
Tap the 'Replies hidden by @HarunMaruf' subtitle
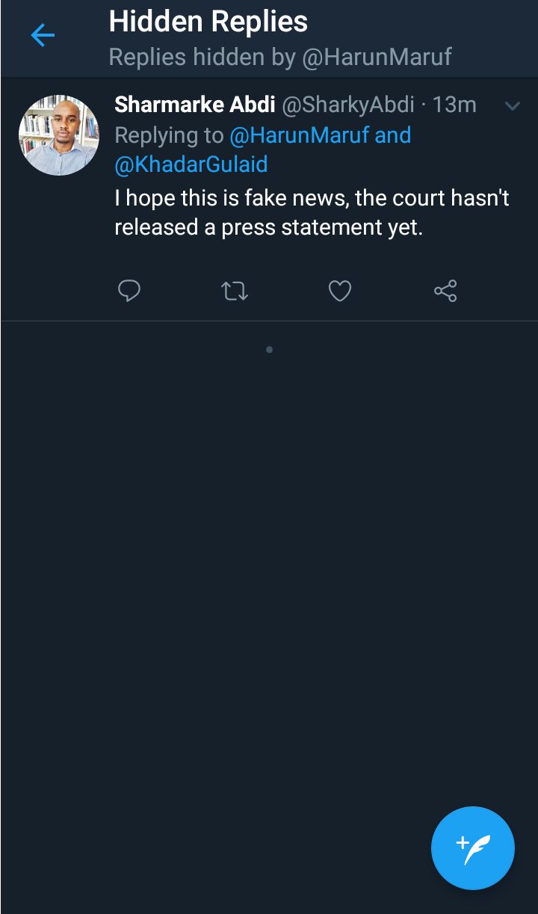[280, 58]
